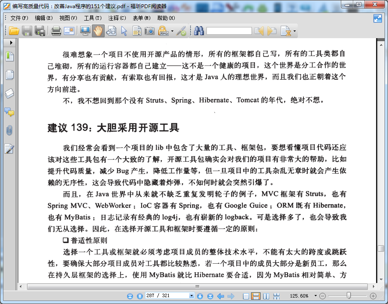This screenshot has height=304, width=388.
Task: Select the arrow Select Annotation tool
Action: [124, 31]
